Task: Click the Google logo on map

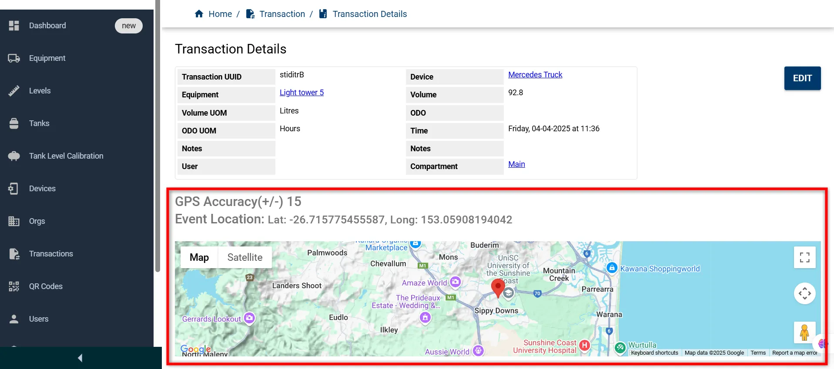Action: pyautogui.click(x=196, y=349)
